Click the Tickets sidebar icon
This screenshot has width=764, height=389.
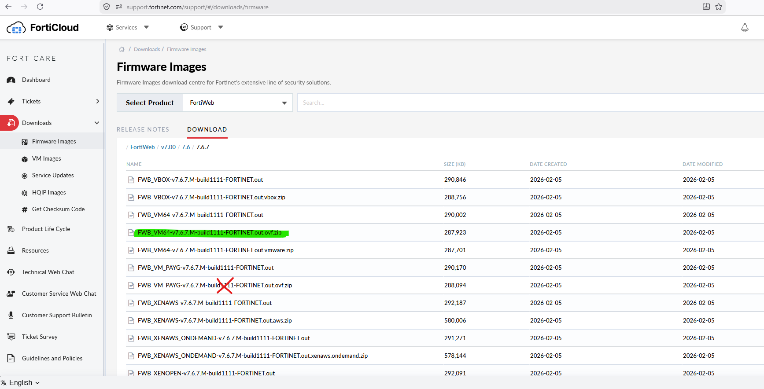pos(11,101)
